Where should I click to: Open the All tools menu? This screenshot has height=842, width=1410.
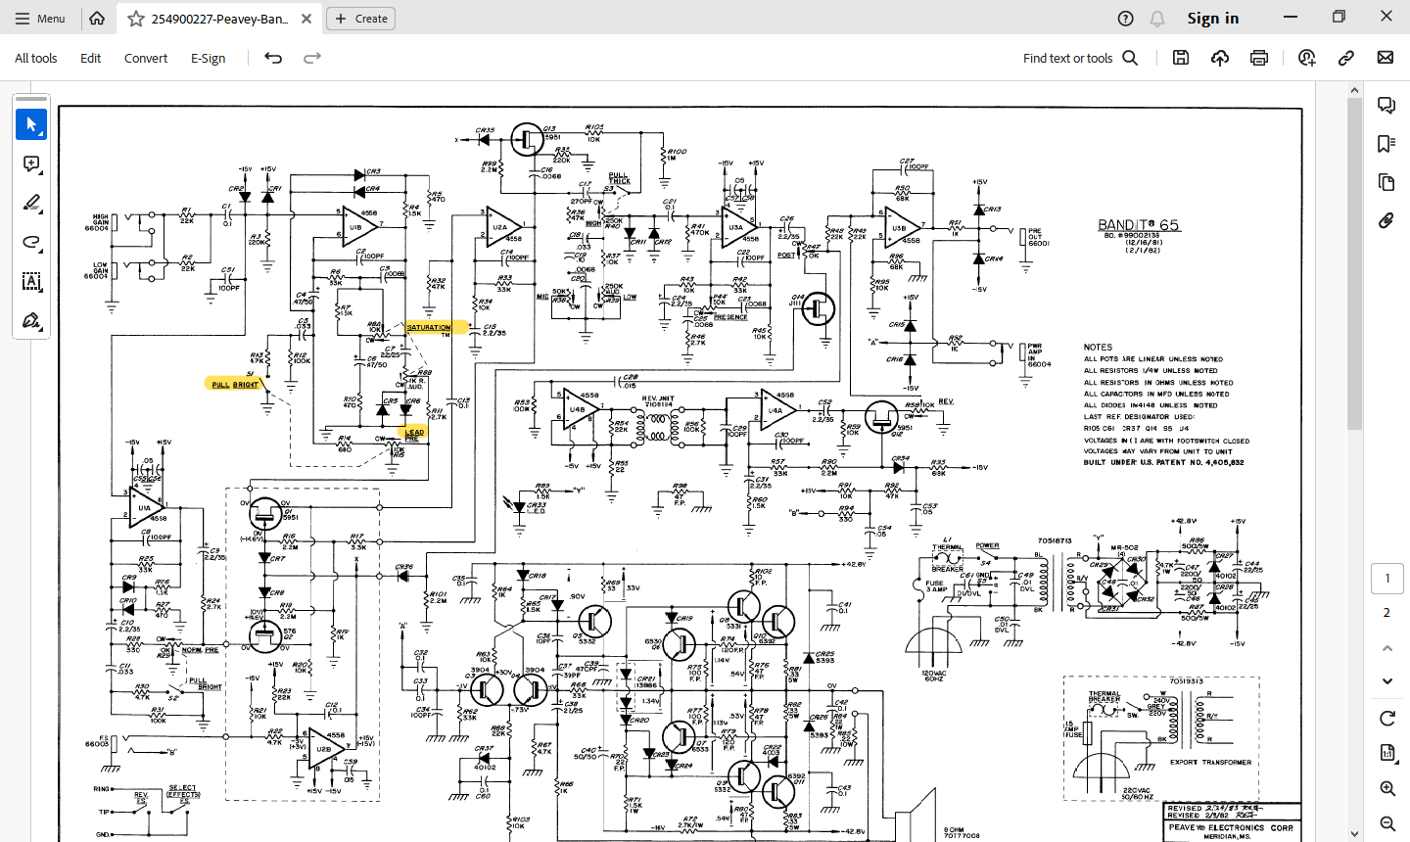pyautogui.click(x=36, y=58)
